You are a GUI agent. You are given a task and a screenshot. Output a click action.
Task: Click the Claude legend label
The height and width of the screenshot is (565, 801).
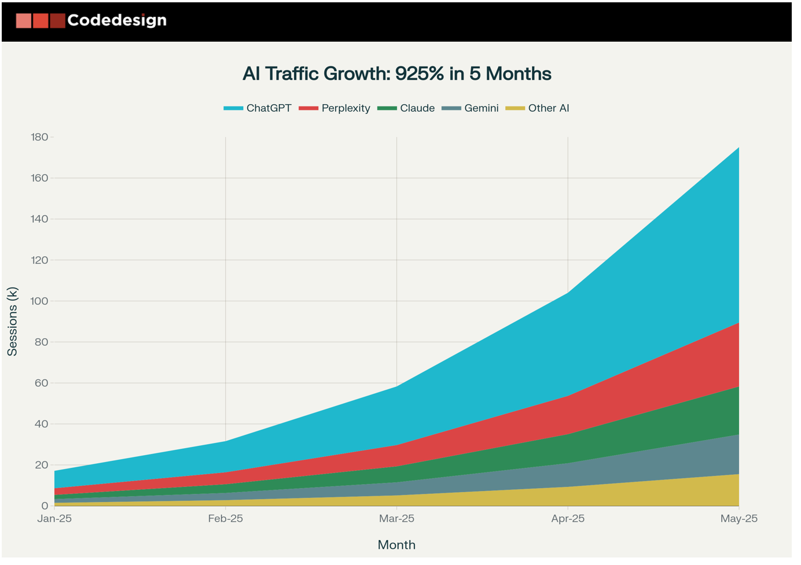[x=417, y=109]
